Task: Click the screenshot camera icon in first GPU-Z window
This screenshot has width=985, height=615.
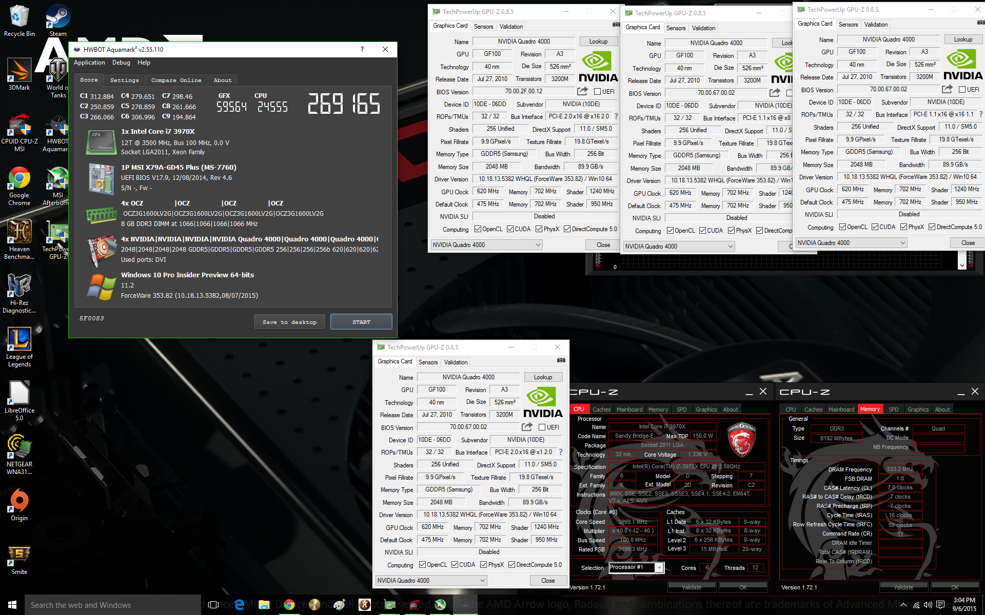Action: coord(616,25)
